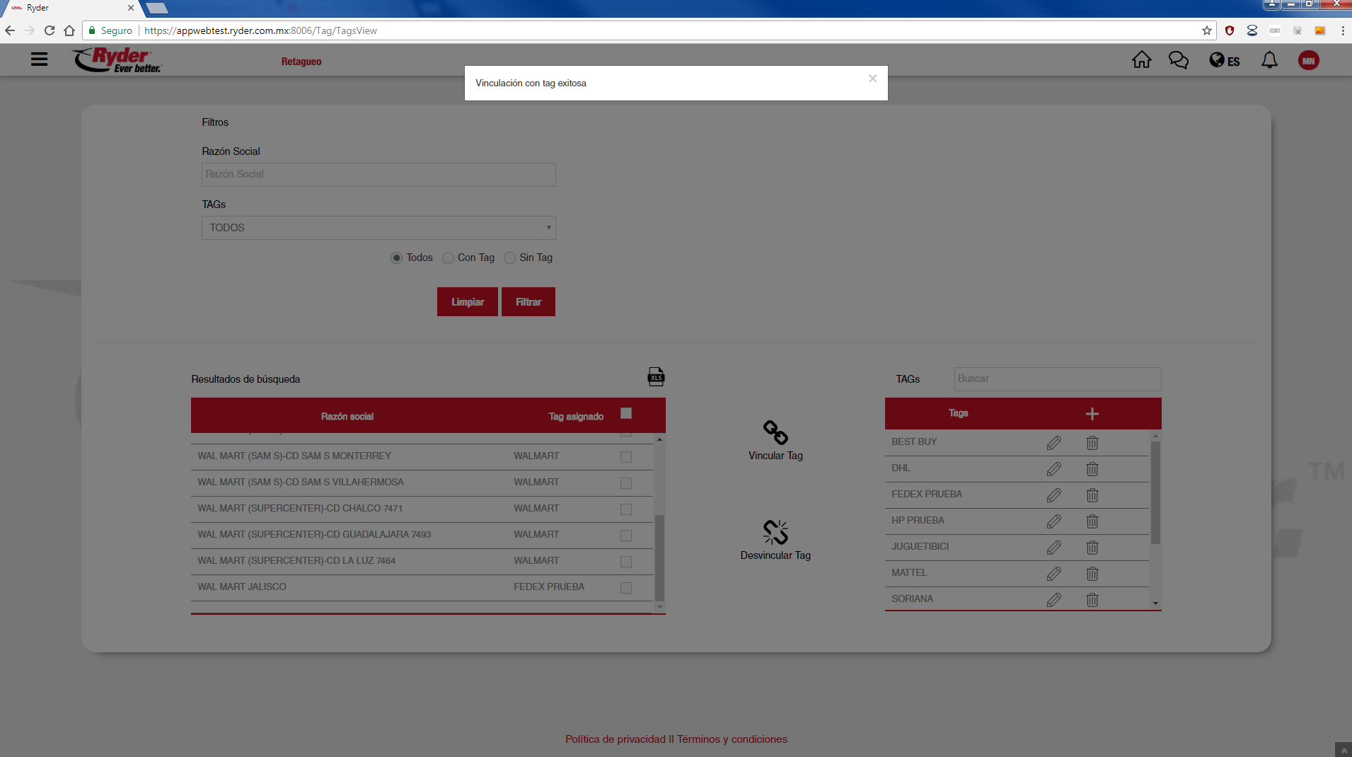Image resolution: width=1352 pixels, height=757 pixels.
Task: Check the WAL MART JALISCO row checkbox
Action: 626,588
